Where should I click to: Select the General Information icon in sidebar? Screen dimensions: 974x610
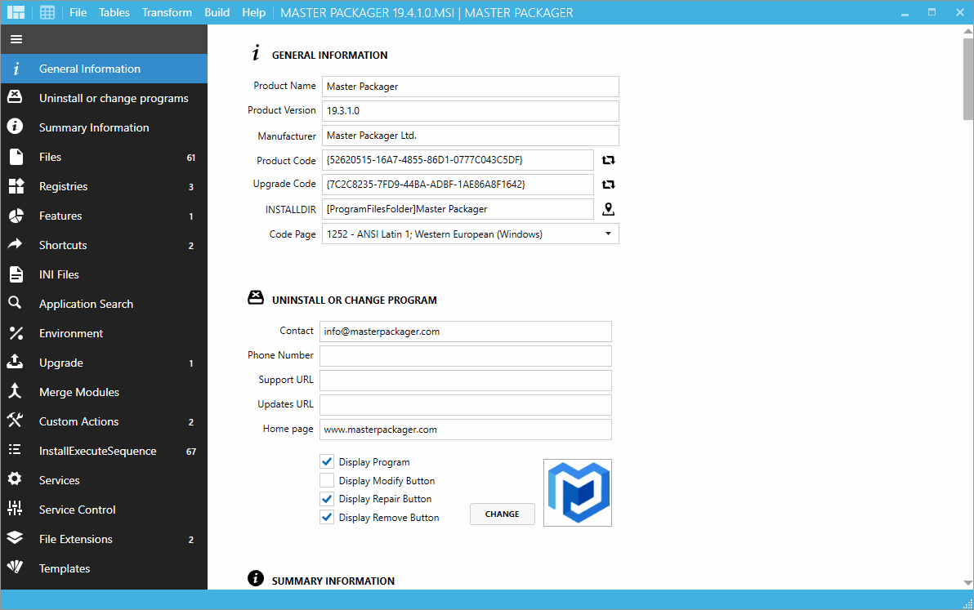pyautogui.click(x=16, y=69)
